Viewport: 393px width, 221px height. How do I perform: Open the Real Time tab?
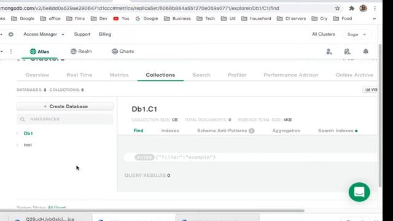[x=79, y=75]
